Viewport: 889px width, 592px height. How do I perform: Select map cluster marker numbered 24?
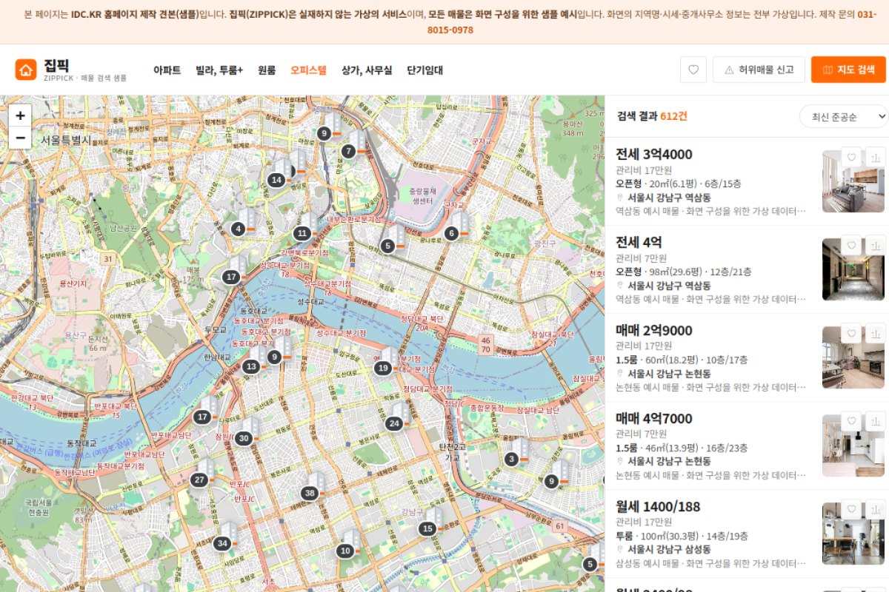pos(394,424)
